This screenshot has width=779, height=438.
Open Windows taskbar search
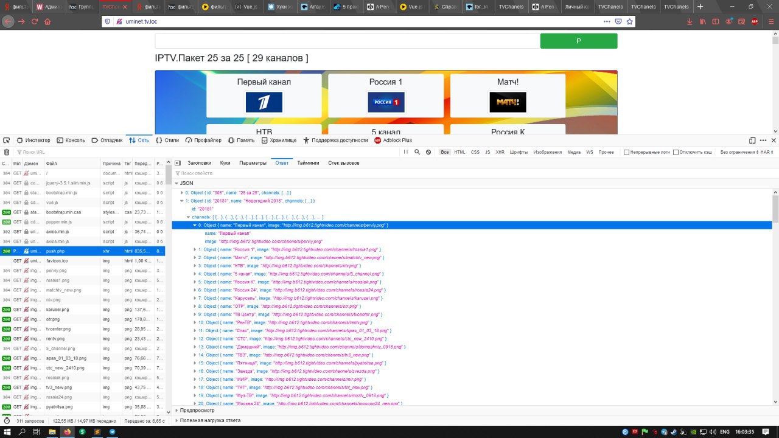coord(22,432)
